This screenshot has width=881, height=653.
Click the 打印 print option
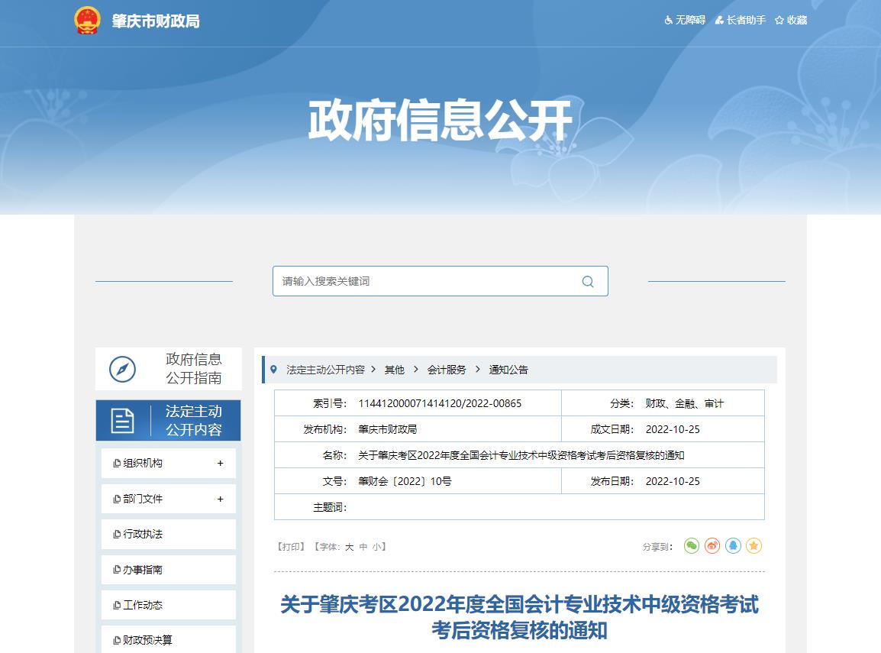coord(292,546)
